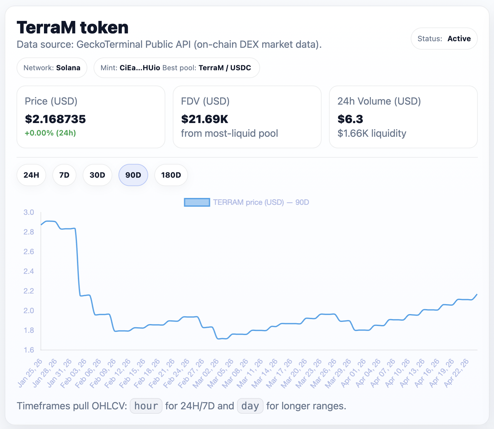Click the TerraM token heading
Image resolution: width=494 pixels, height=429 pixels.
[73, 27]
